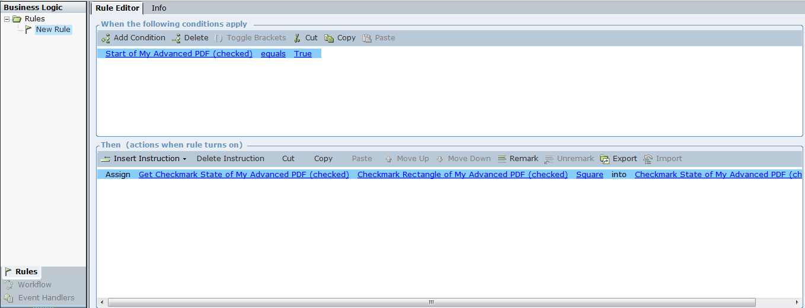This screenshot has height=308, width=805.
Task: Open the equals operator link
Action: (273, 54)
